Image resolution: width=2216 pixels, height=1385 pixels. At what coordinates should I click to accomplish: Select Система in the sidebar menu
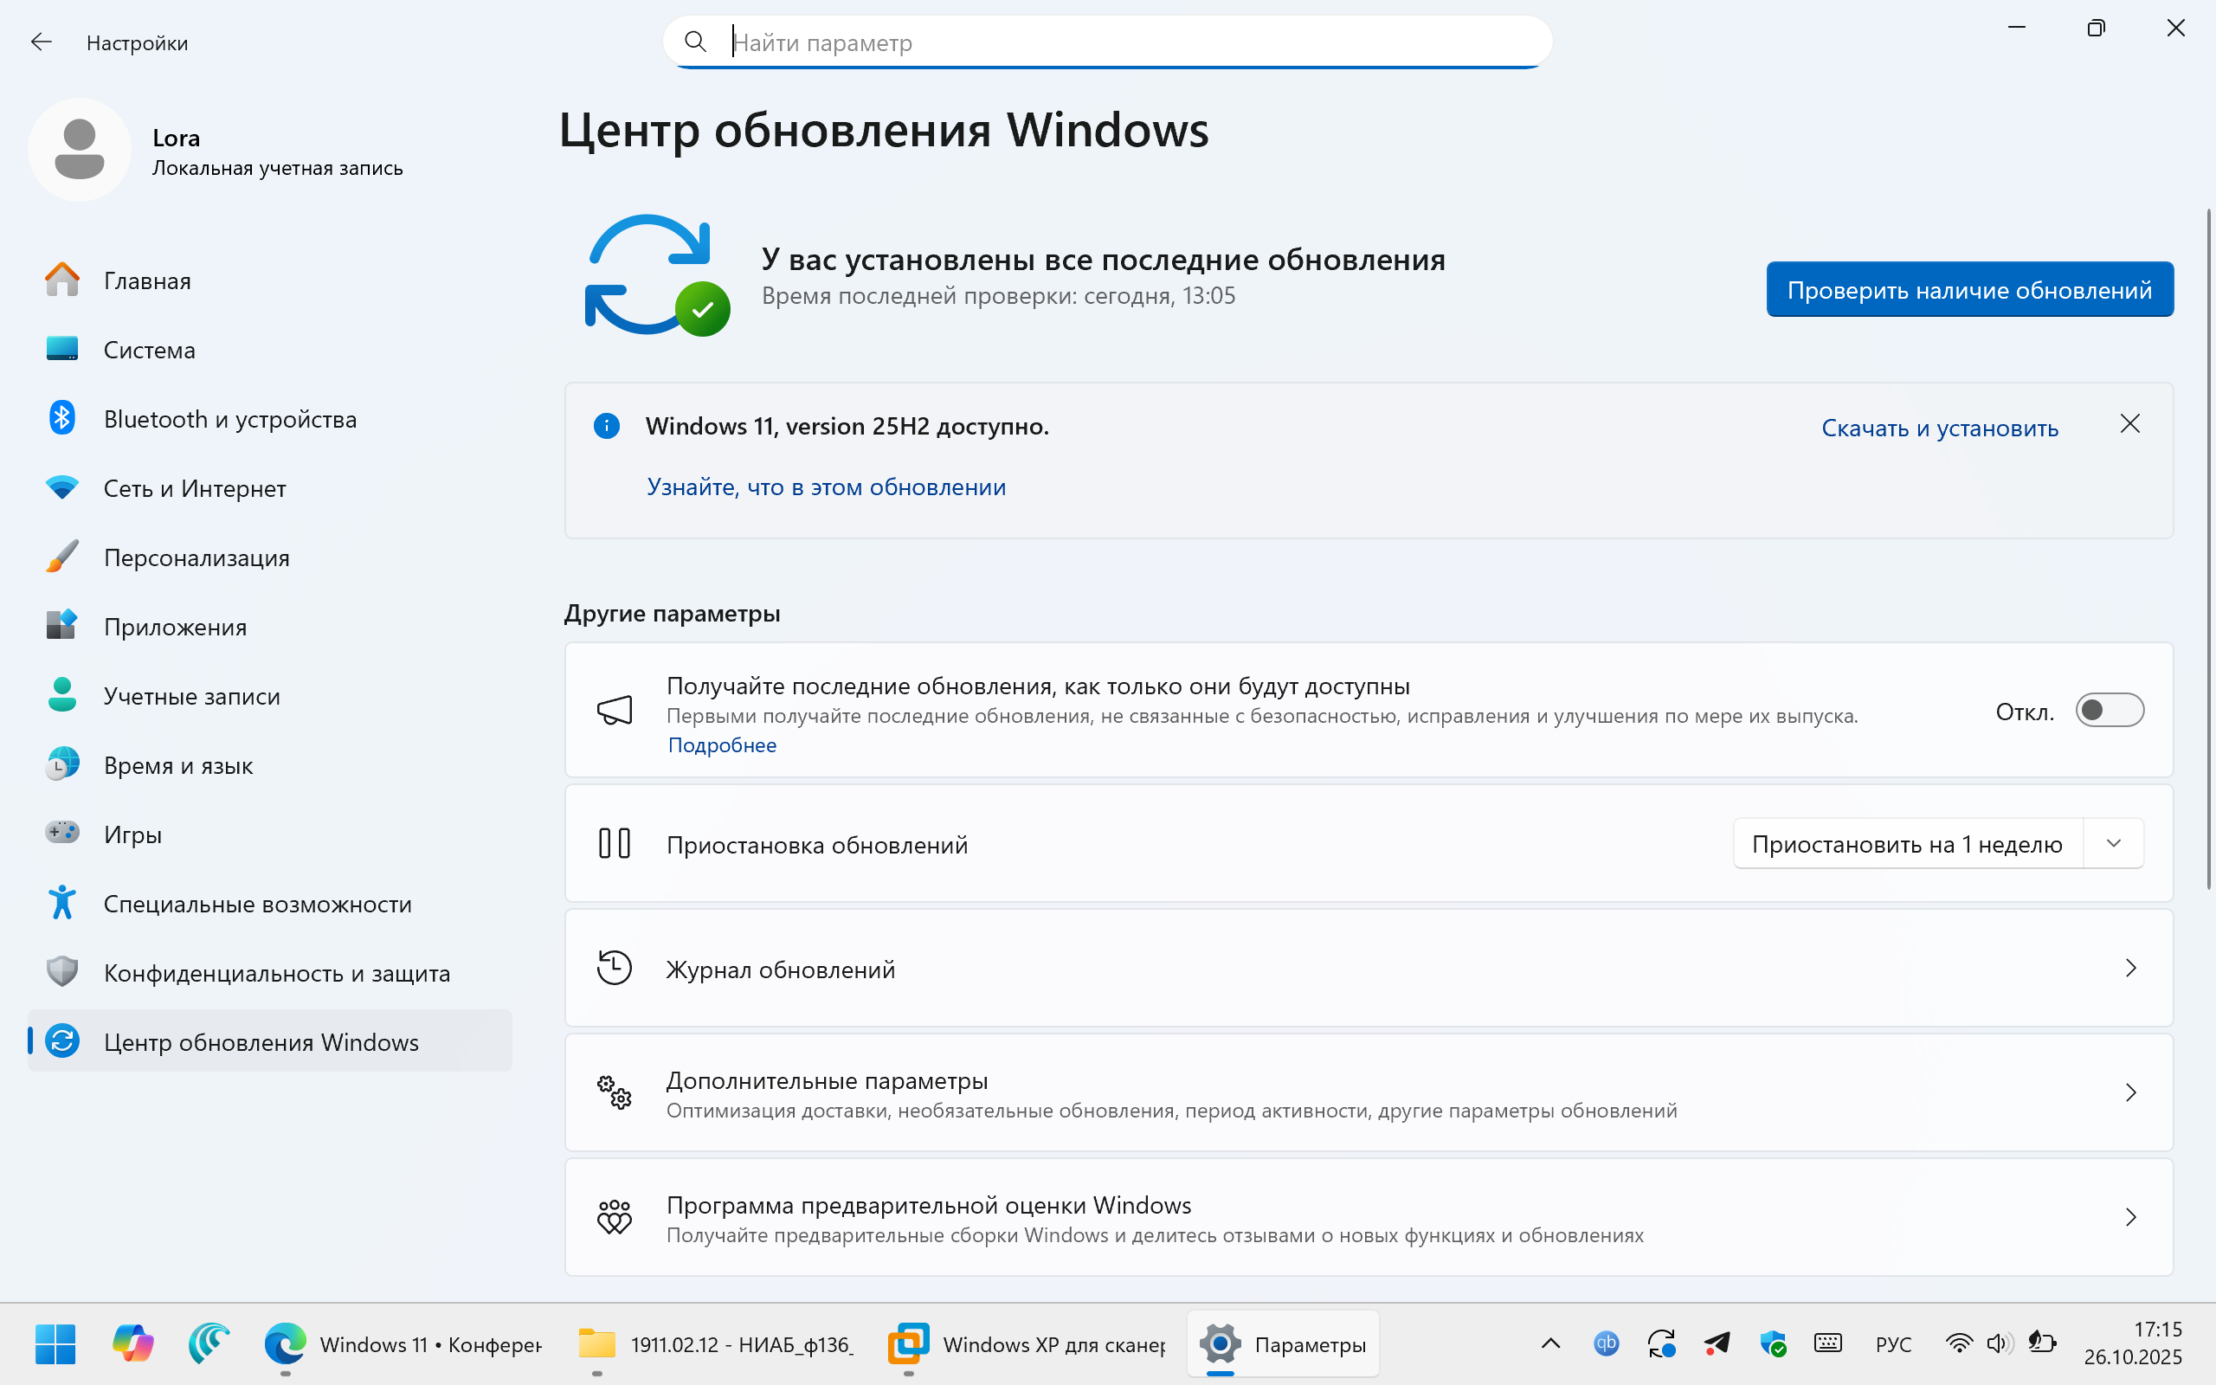[x=149, y=350]
